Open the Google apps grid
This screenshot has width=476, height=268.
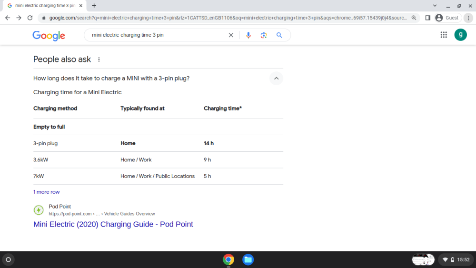[x=444, y=35]
